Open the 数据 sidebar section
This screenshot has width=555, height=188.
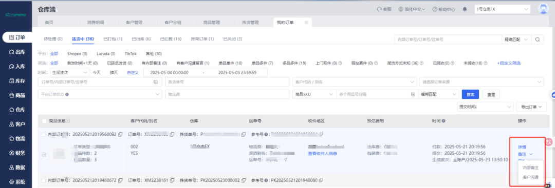tap(17, 168)
